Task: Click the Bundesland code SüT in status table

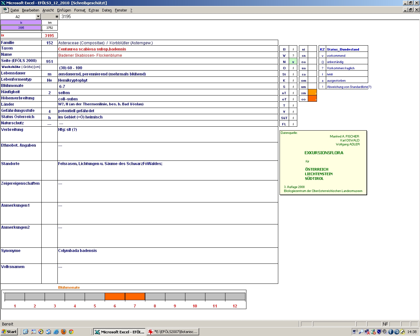Action: [284, 118]
